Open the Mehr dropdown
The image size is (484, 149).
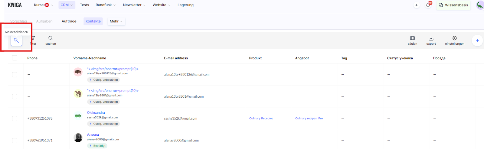coord(116,21)
